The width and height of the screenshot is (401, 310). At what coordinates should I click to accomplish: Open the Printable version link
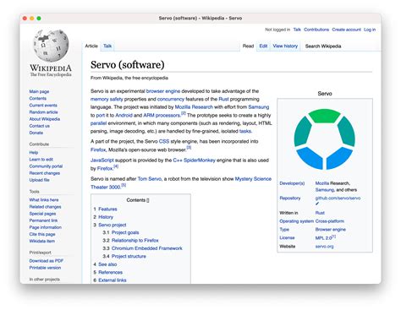45,268
